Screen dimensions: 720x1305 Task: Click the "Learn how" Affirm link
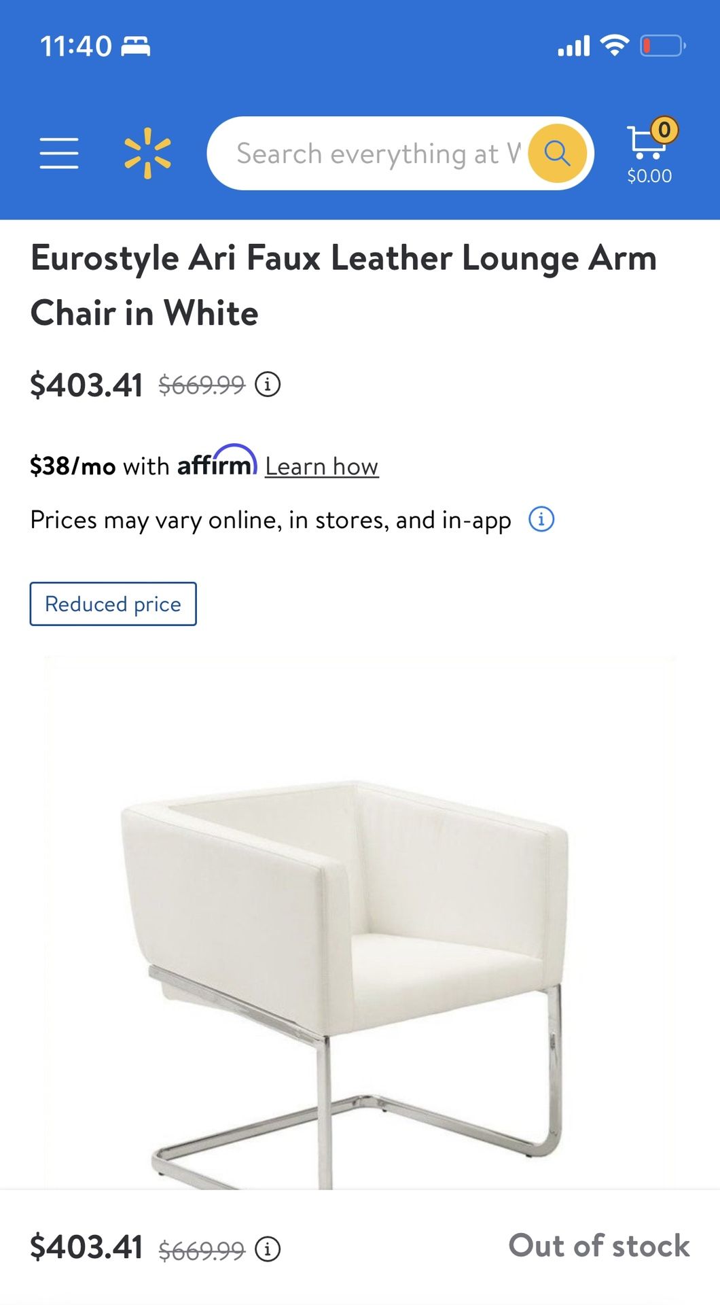(x=321, y=466)
